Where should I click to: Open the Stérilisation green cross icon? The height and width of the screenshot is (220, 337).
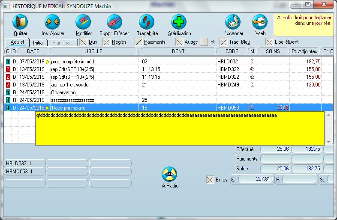point(179,22)
